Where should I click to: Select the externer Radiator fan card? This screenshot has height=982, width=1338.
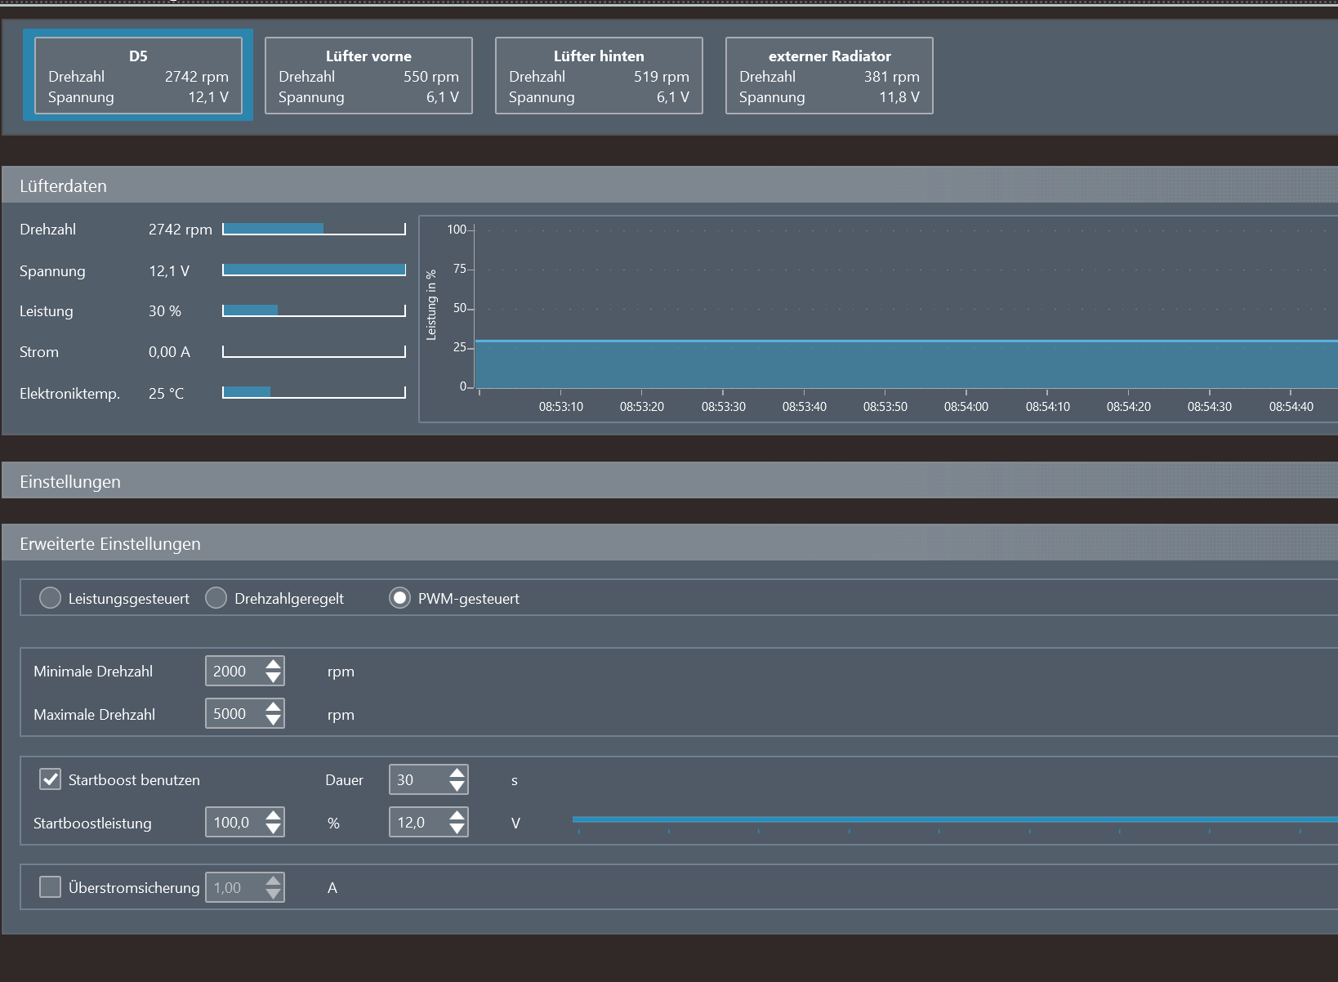829,76
